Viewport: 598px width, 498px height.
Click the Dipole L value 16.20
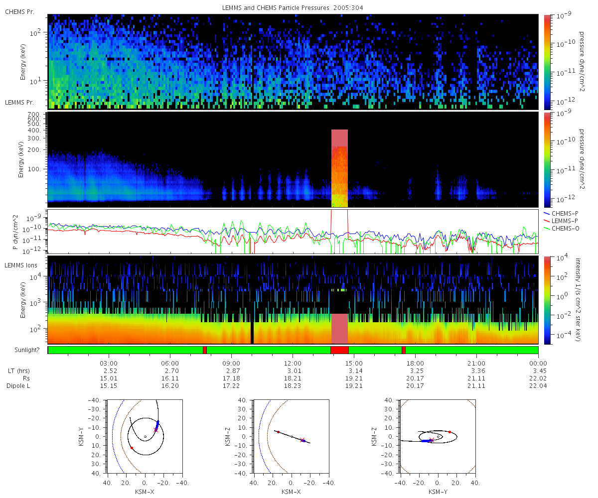[170, 386]
